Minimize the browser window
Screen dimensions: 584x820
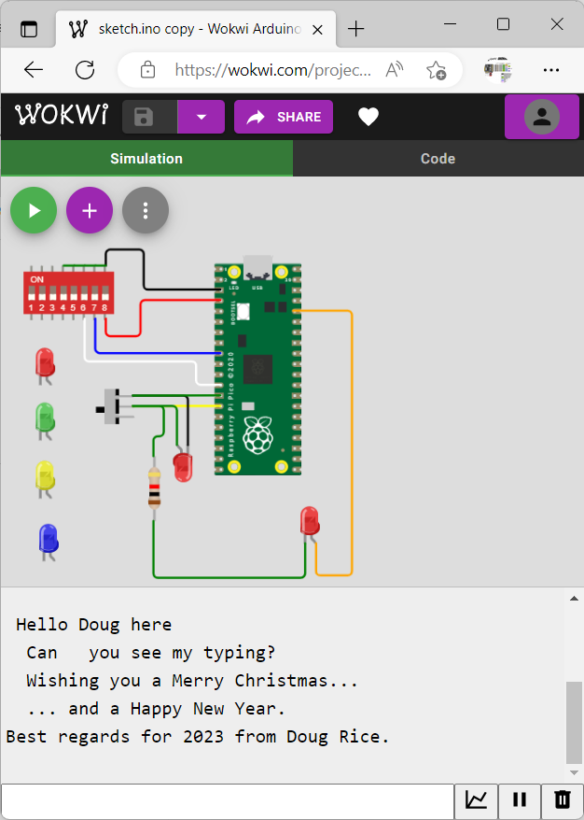point(450,24)
